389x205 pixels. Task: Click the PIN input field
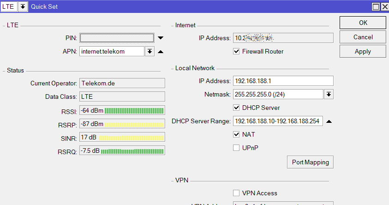pos(117,38)
